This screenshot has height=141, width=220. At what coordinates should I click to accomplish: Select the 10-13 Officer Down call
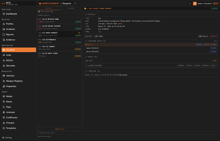[60, 20]
